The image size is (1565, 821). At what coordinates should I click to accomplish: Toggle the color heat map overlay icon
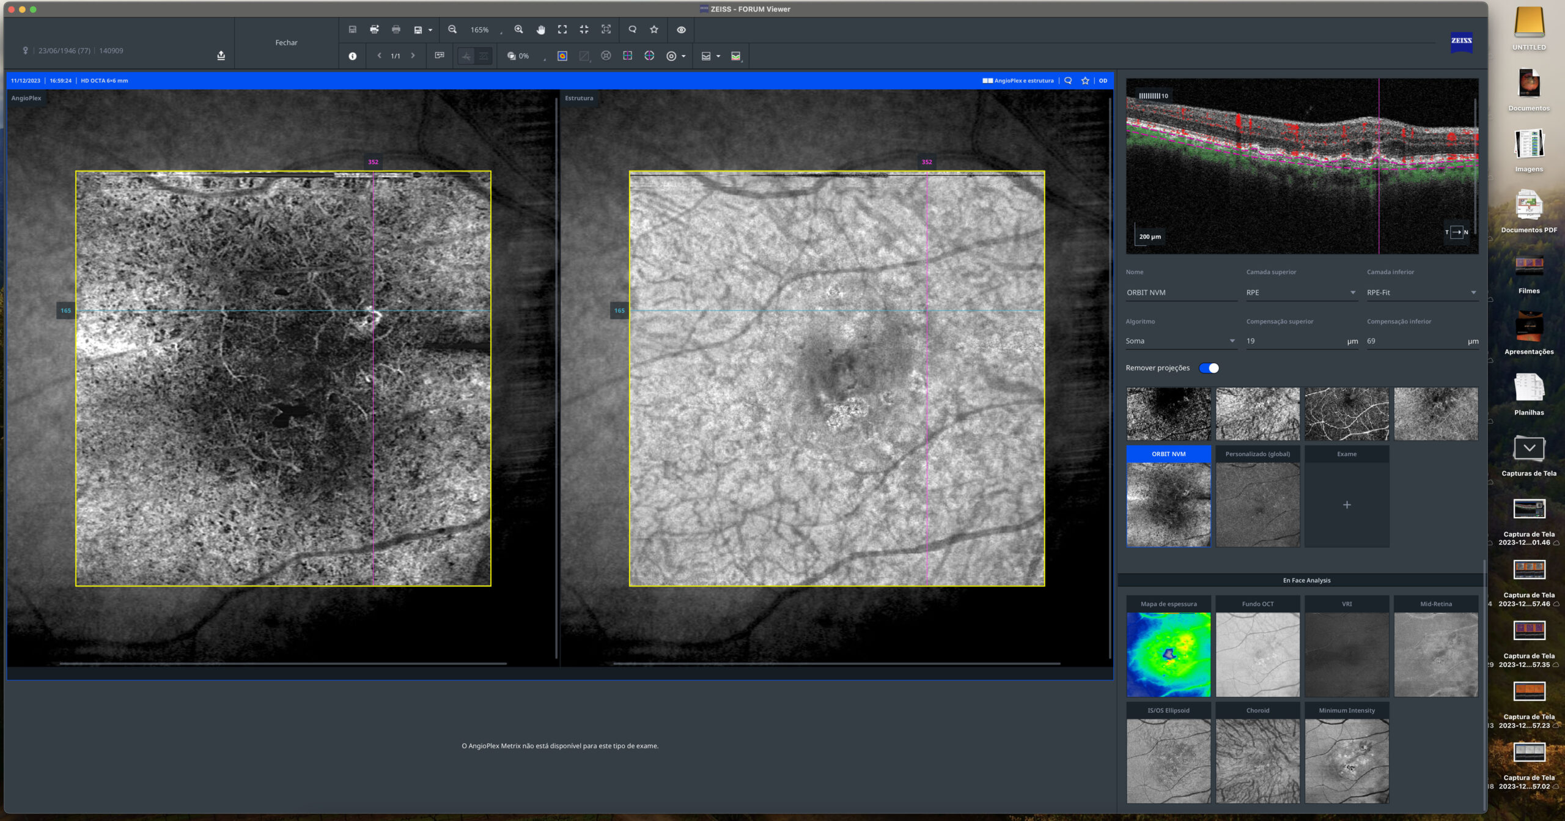pyautogui.click(x=562, y=56)
